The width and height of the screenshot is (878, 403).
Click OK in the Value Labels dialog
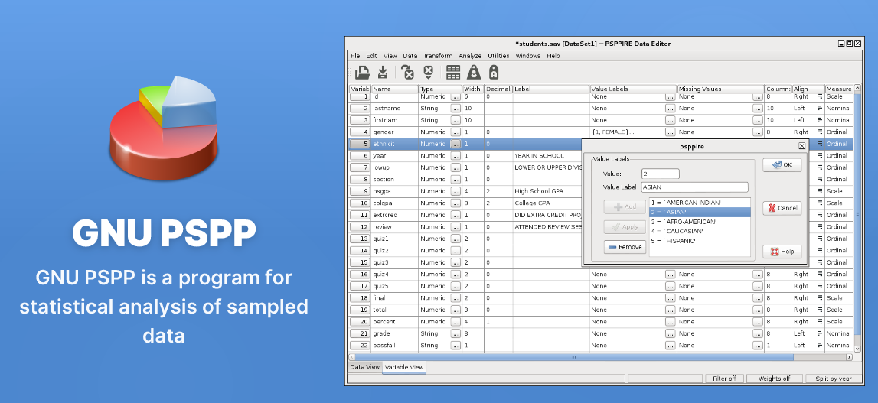[782, 165]
